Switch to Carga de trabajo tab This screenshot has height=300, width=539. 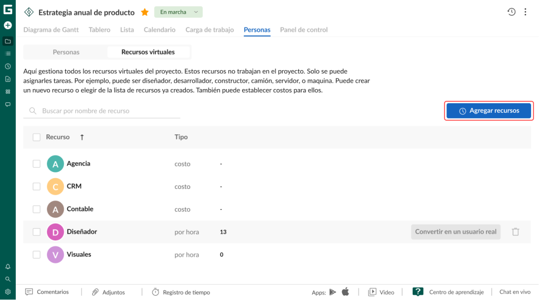(x=209, y=30)
